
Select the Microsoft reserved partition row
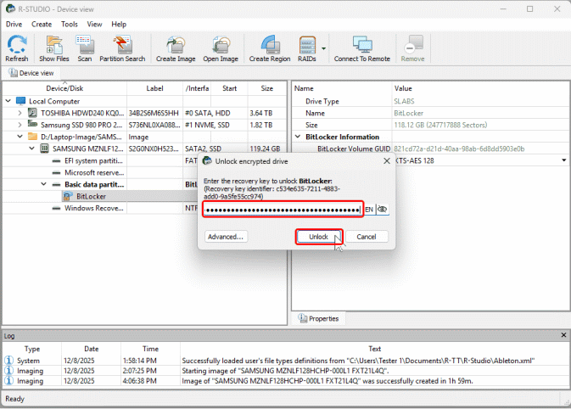coord(94,172)
